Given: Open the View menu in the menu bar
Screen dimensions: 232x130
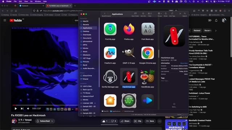Looking at the screenshot, I should point(26,1).
